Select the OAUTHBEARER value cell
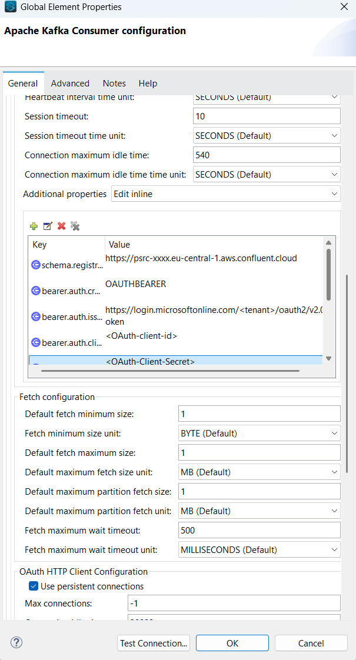Screen dimensions: 356x660 pyautogui.click(x=136, y=284)
